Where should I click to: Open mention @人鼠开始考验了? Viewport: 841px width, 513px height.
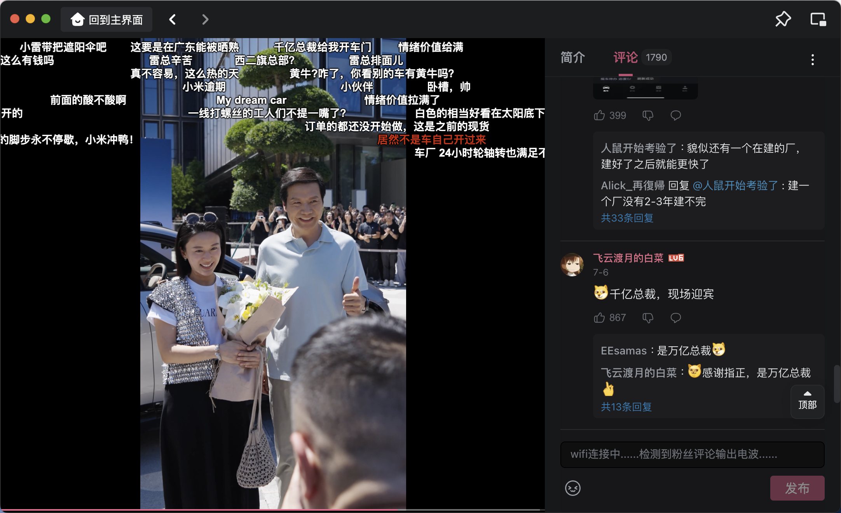click(x=736, y=185)
